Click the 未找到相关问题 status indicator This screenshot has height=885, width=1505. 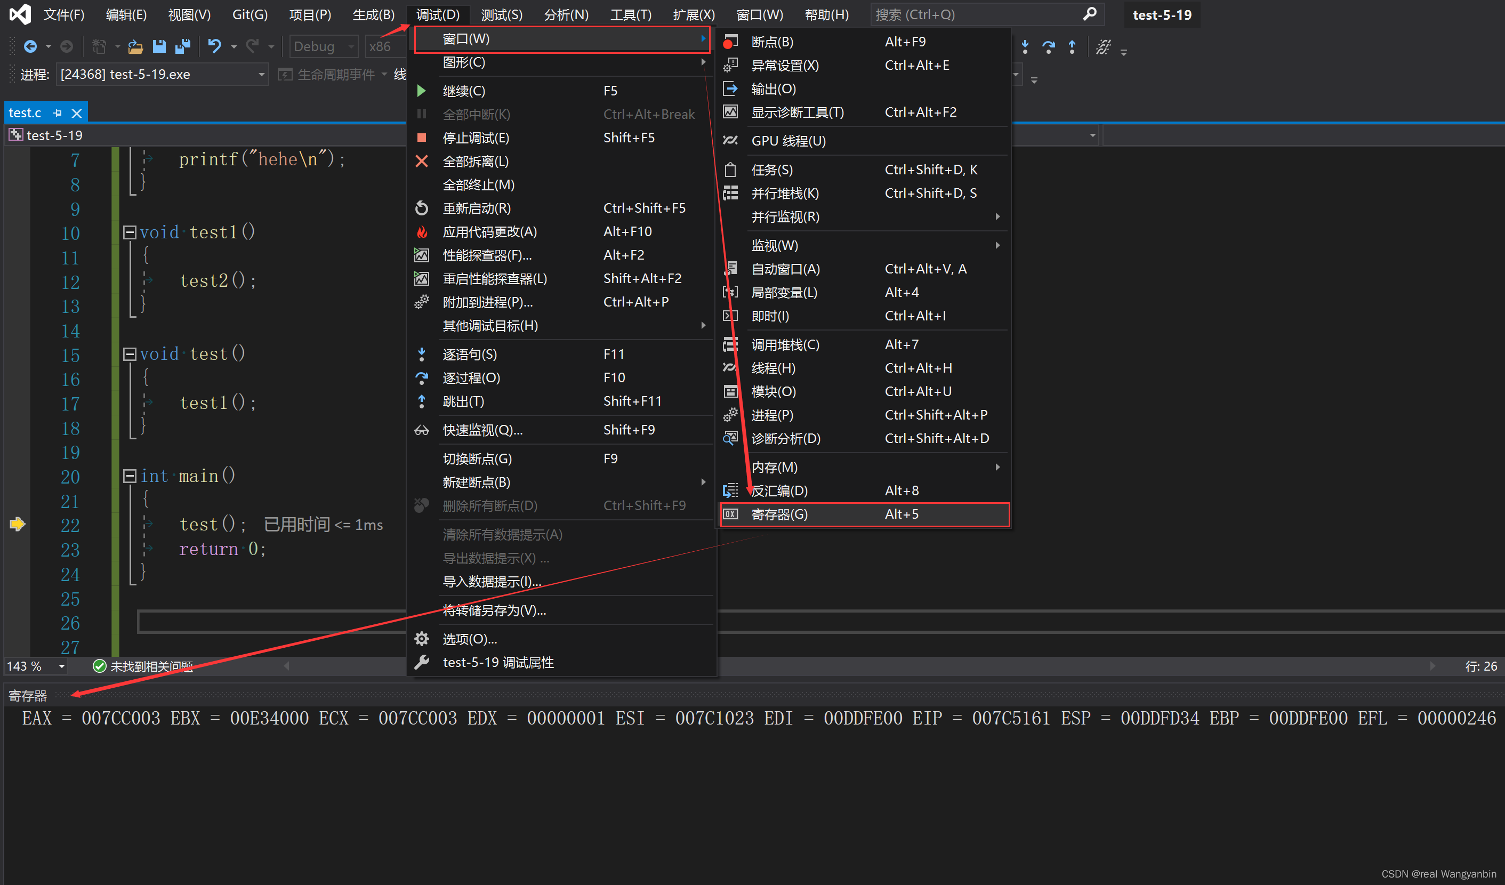pos(143,666)
